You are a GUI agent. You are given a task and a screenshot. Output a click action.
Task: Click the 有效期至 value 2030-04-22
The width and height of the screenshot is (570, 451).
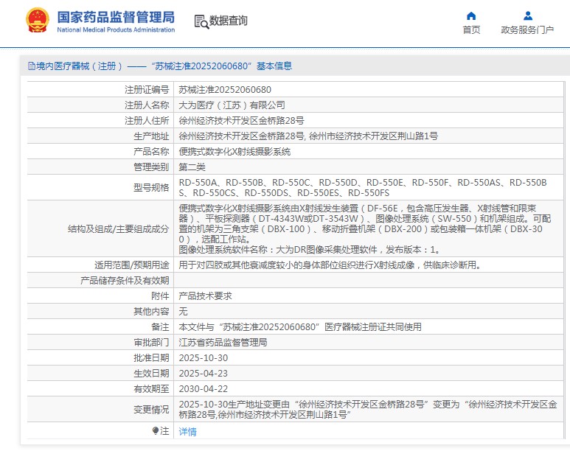204,389
